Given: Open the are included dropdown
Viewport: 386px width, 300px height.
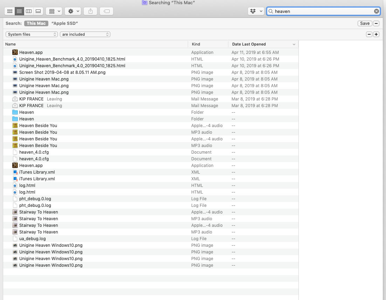Looking at the screenshot, I should tap(85, 34).
